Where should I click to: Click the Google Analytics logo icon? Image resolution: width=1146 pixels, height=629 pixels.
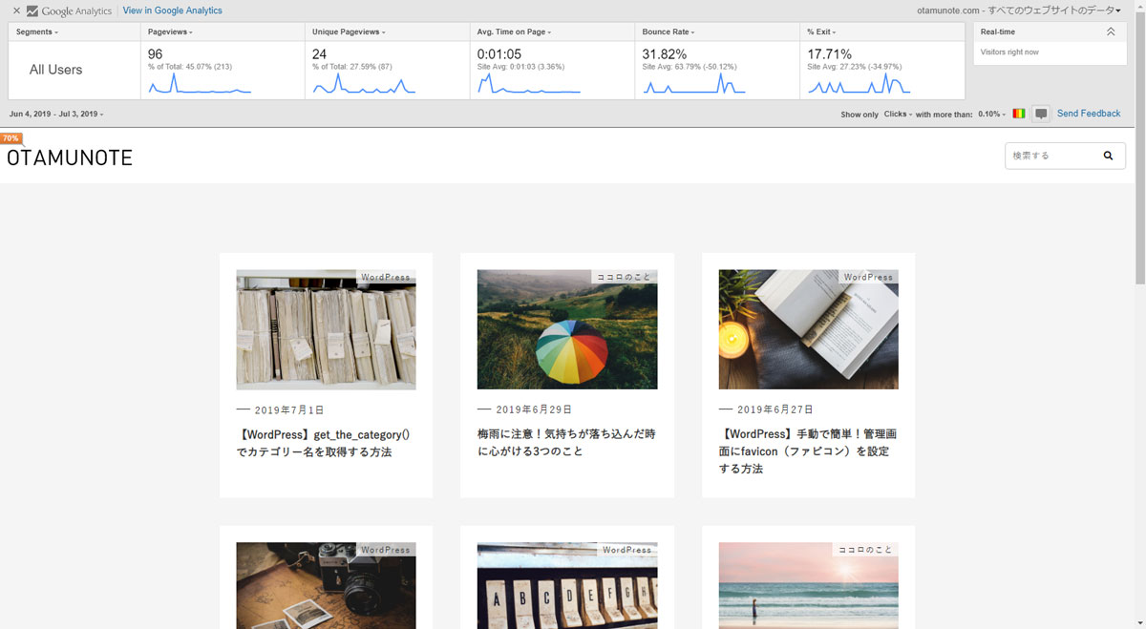[32, 11]
